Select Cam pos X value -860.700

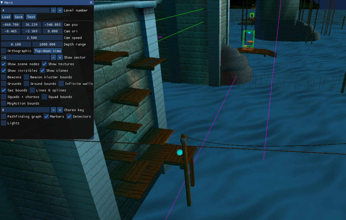pos(11,24)
